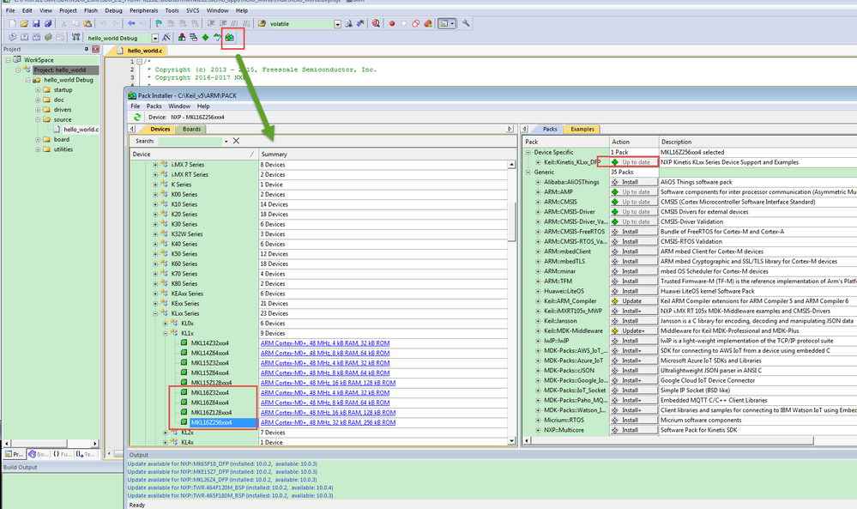Open the hello_world Debug target dropdown
Viewport: 857px width, 509px height.
tap(155, 38)
